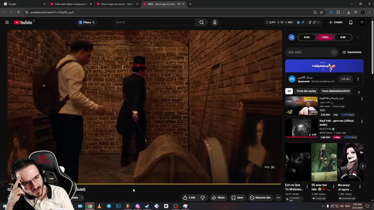The width and height of the screenshot is (374, 210).
Task: Click the Summarize button
Action: pyautogui.click(x=352, y=52)
